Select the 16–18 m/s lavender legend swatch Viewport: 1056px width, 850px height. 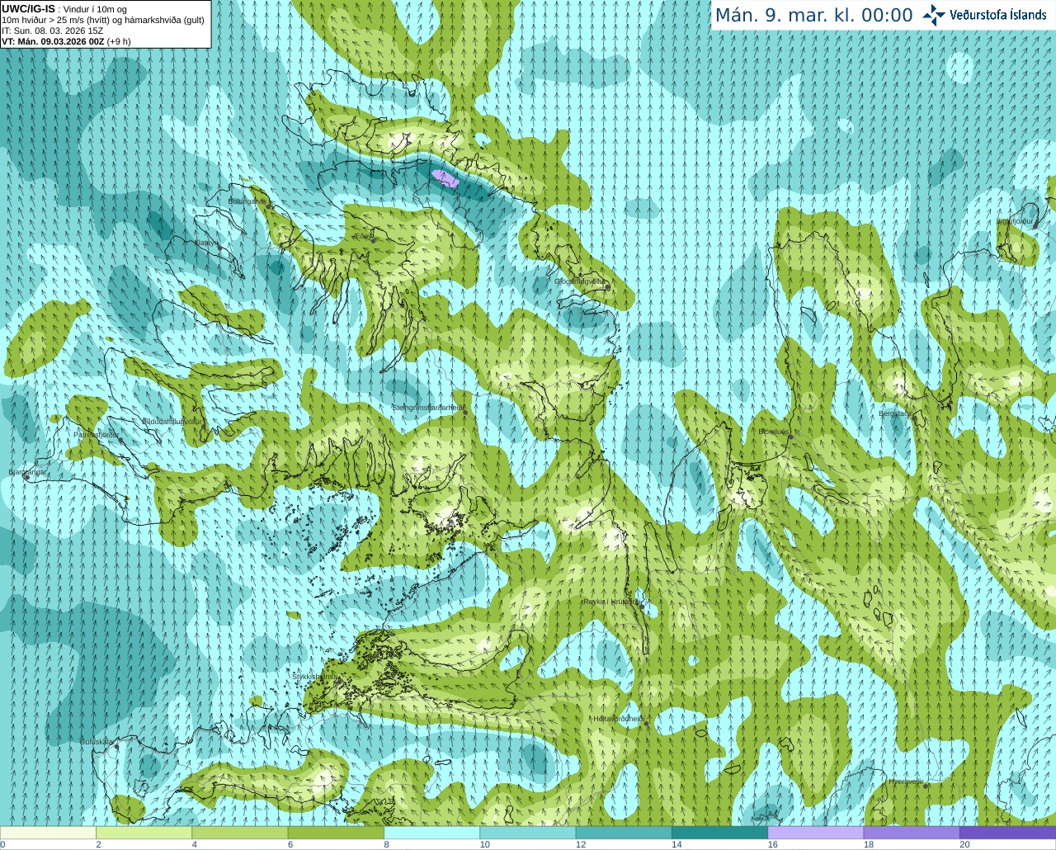[x=816, y=833]
